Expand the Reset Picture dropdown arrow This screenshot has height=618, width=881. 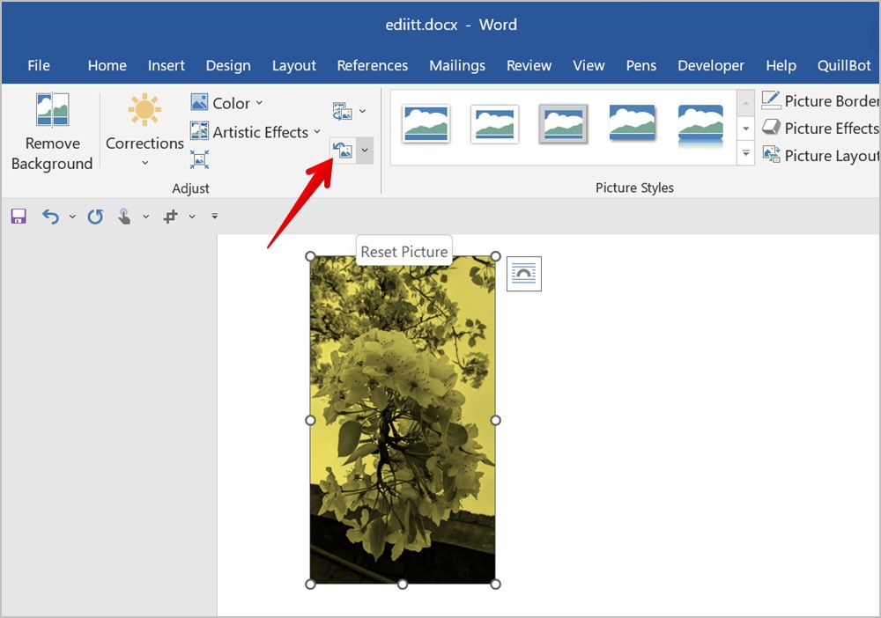[x=365, y=151]
